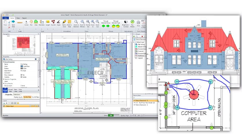Select the Cursor tool in ribbon

[x=26, y=23]
